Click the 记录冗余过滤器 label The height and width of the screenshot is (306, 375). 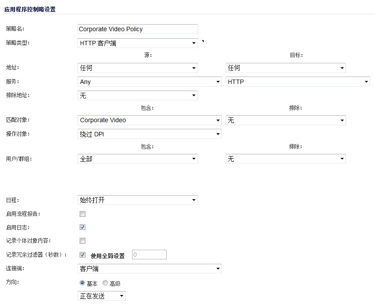[37, 255]
